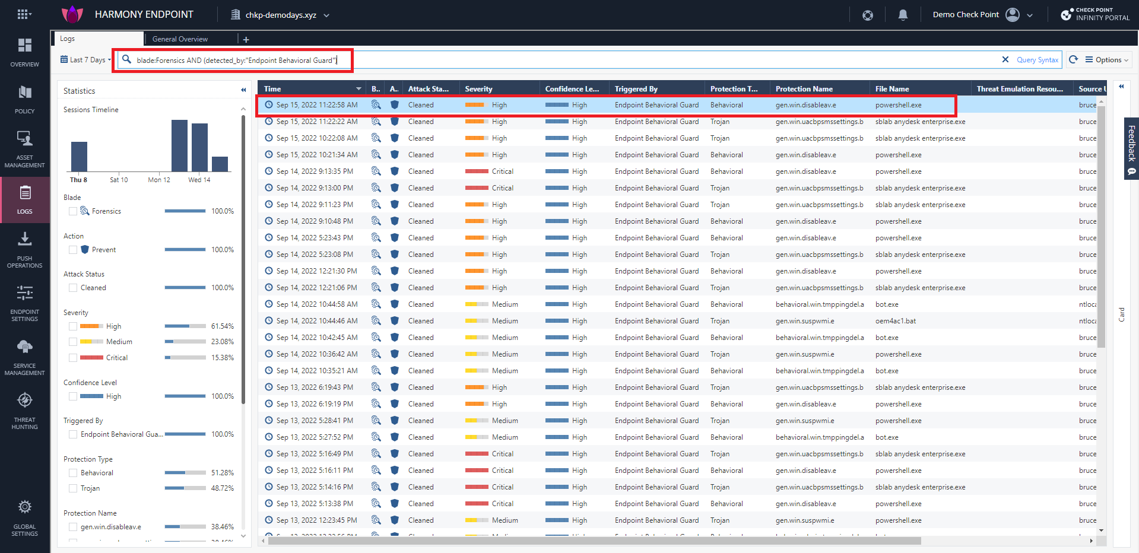Sort by Triggered By column header
The width and height of the screenshot is (1139, 553).
657,88
